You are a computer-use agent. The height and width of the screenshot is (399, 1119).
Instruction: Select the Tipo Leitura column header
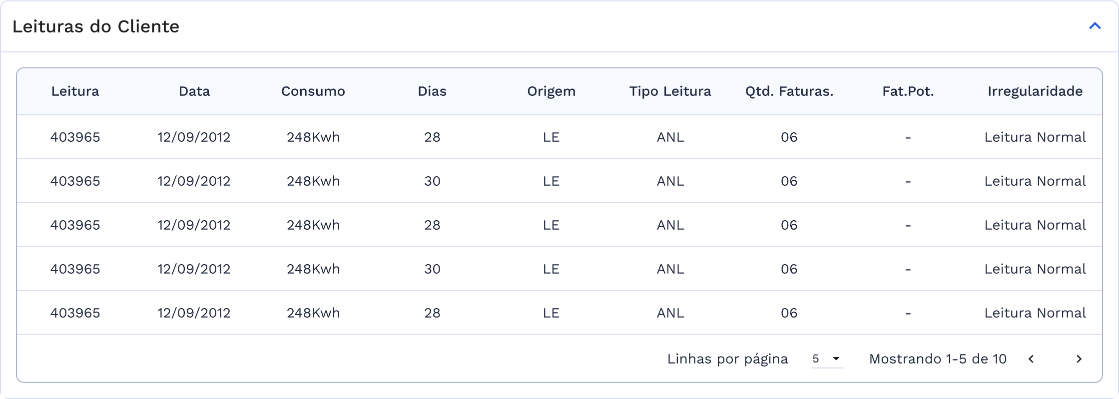(670, 91)
